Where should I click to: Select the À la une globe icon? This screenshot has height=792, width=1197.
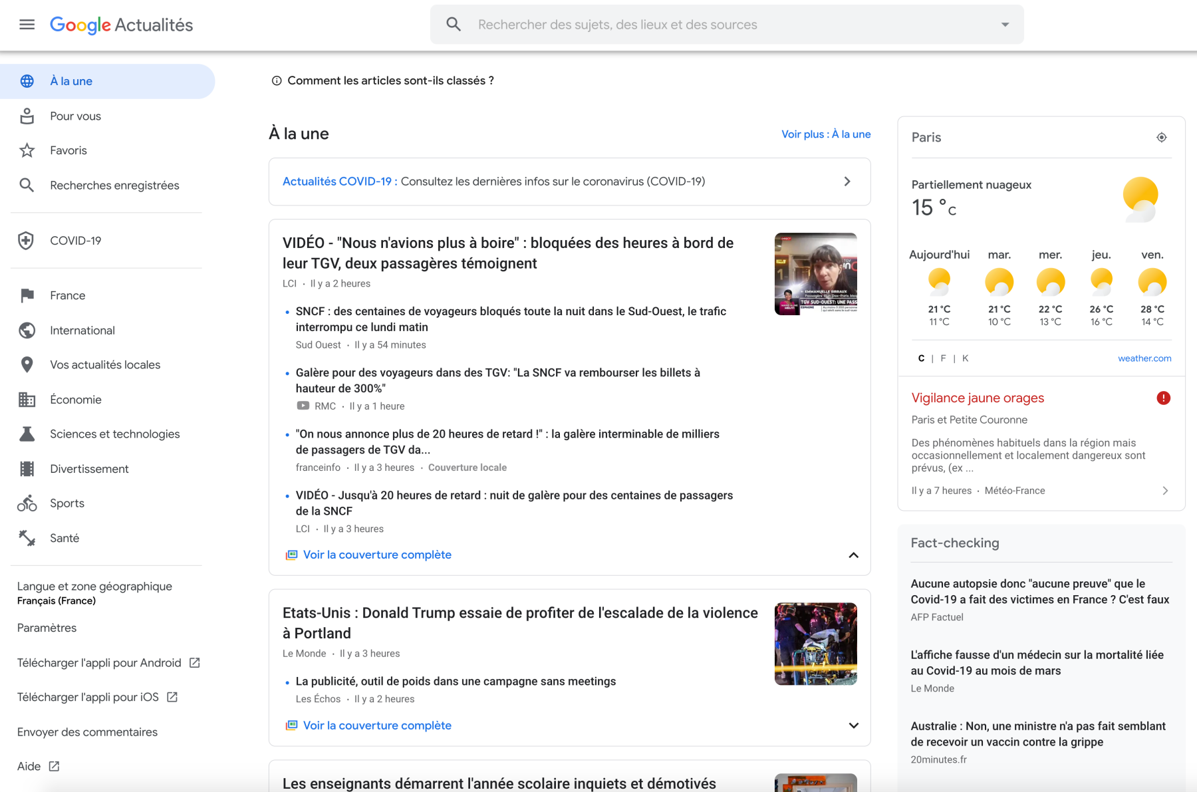click(x=27, y=81)
